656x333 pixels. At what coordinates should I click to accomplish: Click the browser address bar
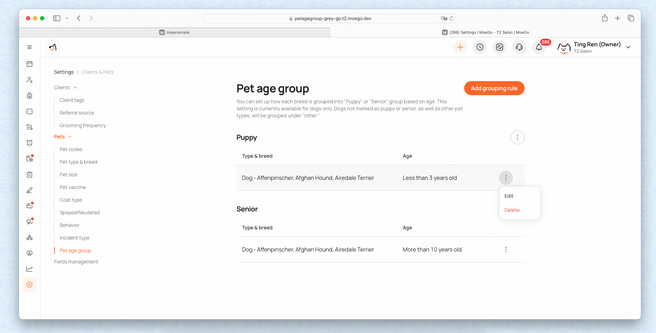point(330,18)
